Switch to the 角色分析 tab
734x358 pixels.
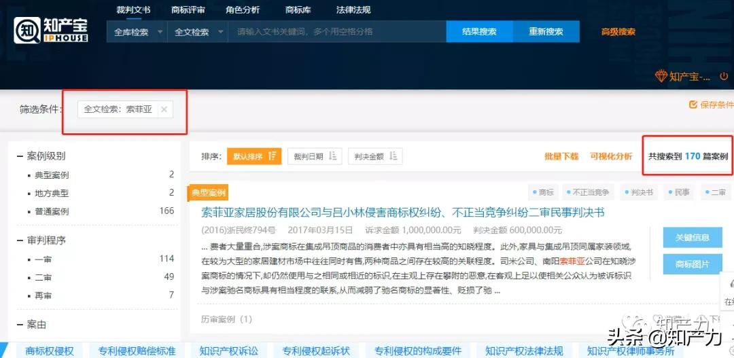point(243,10)
